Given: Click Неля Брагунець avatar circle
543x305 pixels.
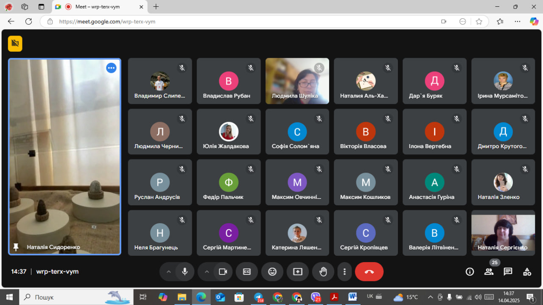Looking at the screenshot, I should pos(160,233).
